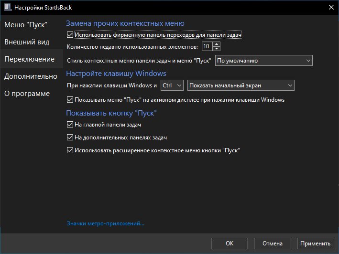Click the StartIsBack app icon in title bar

[x=8, y=7]
